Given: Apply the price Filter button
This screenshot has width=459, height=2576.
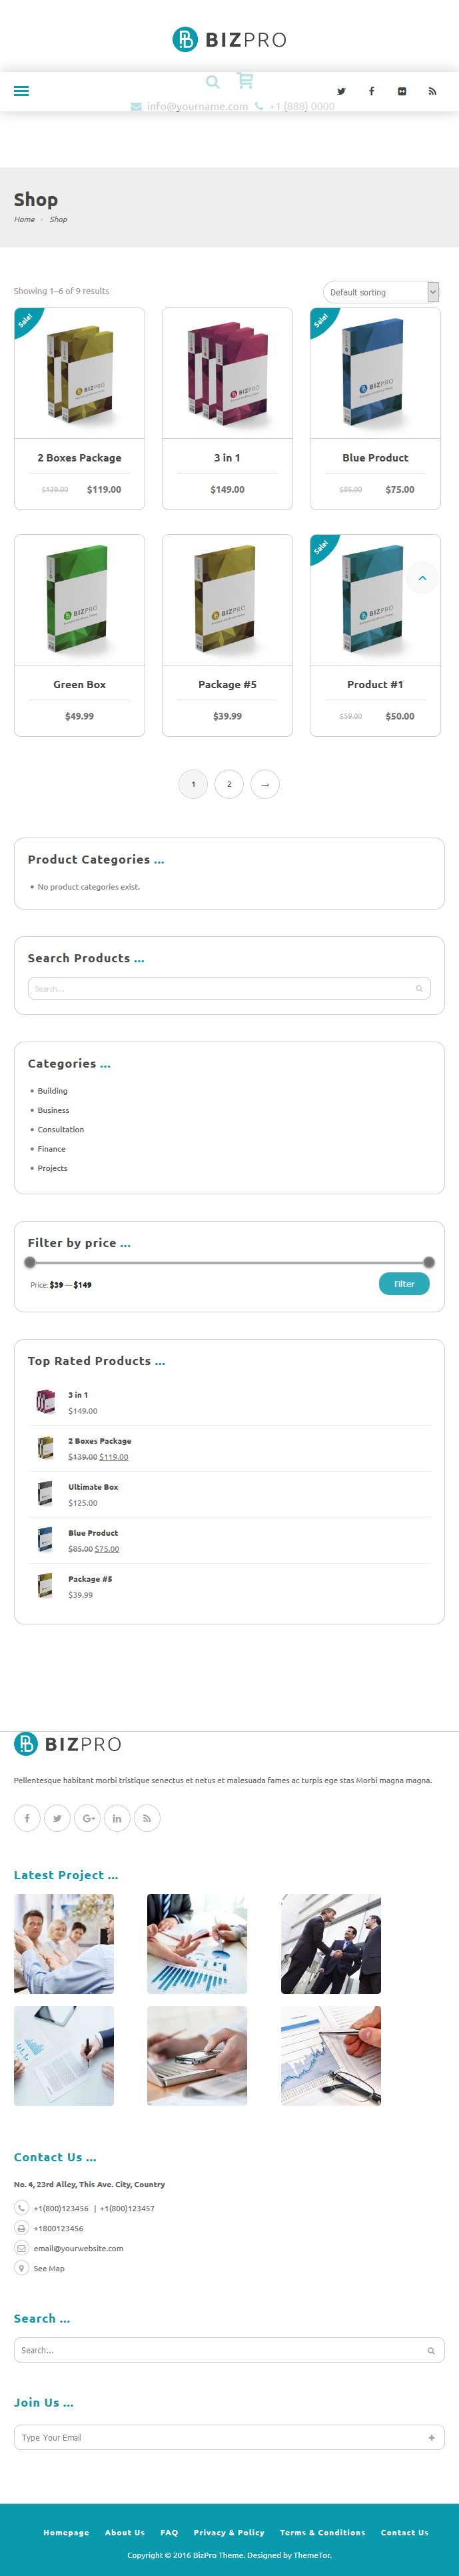Looking at the screenshot, I should click(x=404, y=1284).
